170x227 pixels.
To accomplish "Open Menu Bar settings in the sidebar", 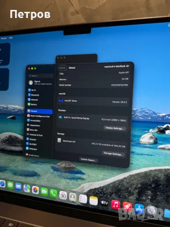I will tap(32, 130).
